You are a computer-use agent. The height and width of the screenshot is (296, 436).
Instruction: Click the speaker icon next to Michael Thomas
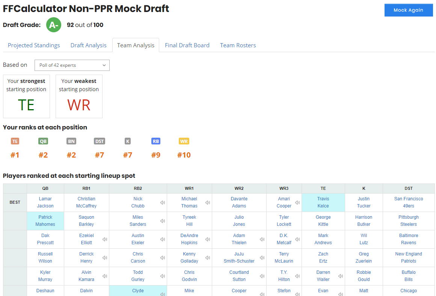pos(208,203)
